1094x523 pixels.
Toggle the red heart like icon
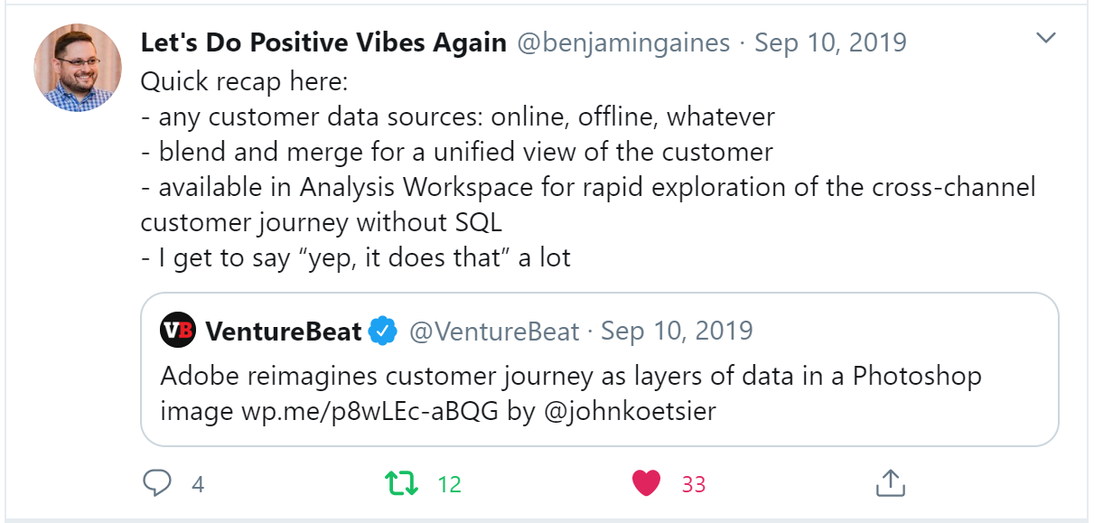[x=646, y=483]
